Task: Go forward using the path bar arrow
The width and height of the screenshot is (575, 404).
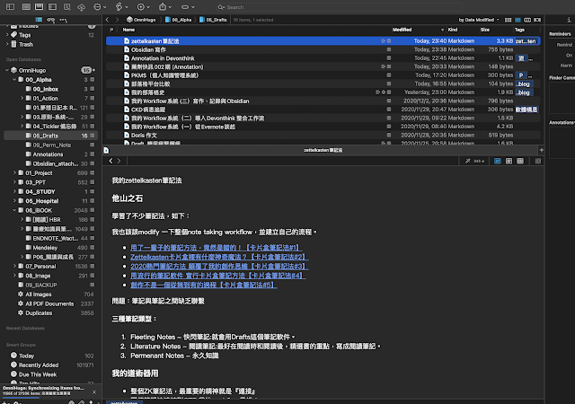Action: point(117,20)
